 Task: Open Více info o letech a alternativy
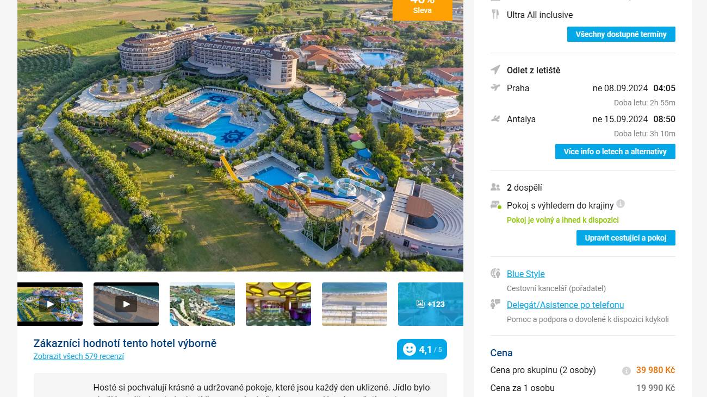click(x=615, y=152)
